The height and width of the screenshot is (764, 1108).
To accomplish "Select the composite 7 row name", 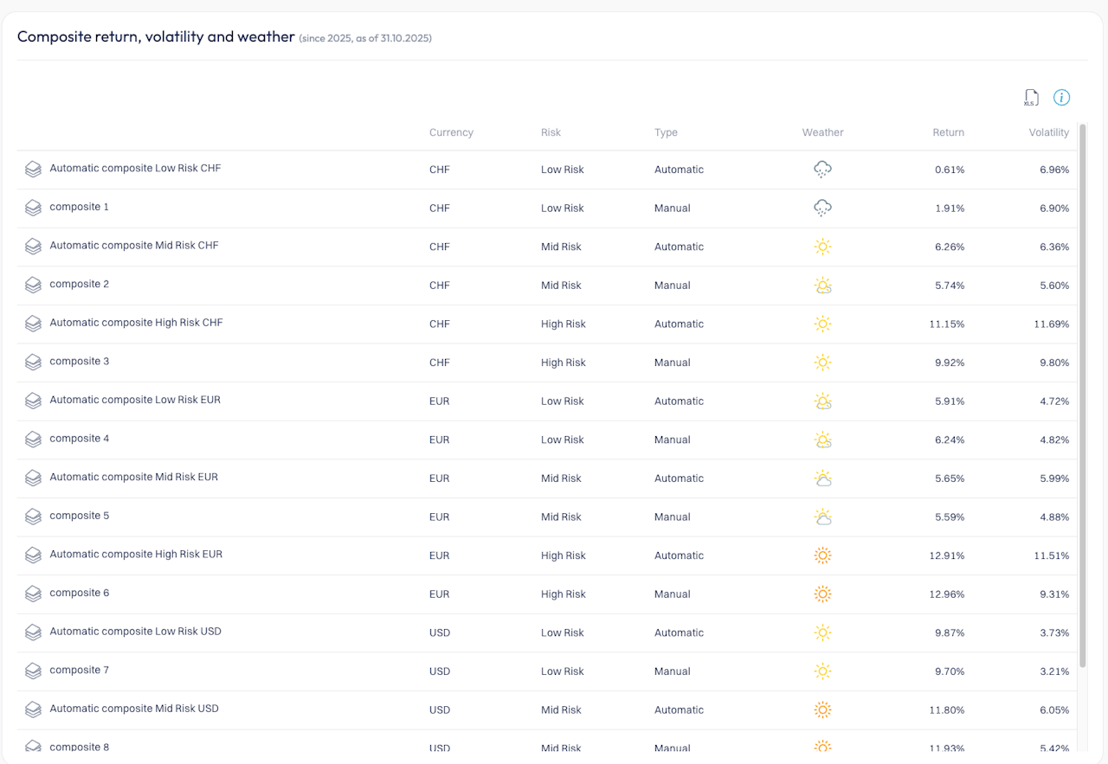I will (80, 671).
